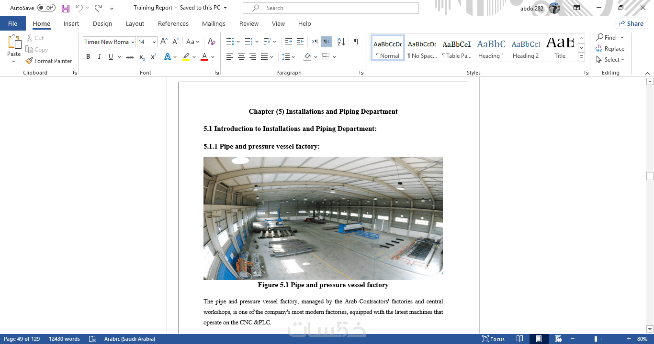The height and width of the screenshot is (344, 654).
Task: Toggle the AutoSave switch
Action: (46, 8)
